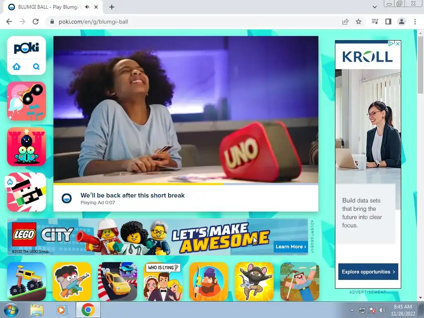This screenshot has height=318, width=424.
Task: Click the browser forward arrow
Action: [22, 22]
